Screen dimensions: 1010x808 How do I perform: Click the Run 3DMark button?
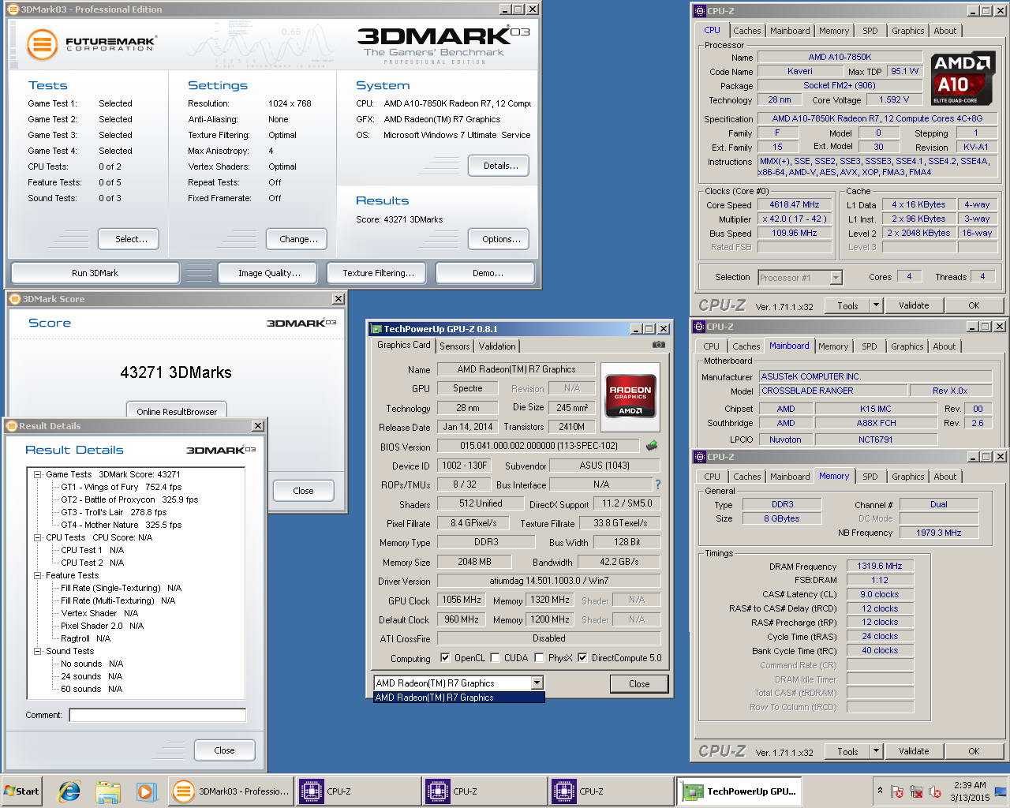click(95, 273)
